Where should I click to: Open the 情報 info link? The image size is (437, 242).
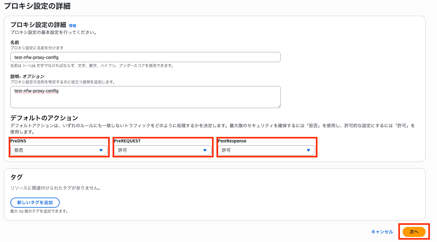[x=73, y=26]
